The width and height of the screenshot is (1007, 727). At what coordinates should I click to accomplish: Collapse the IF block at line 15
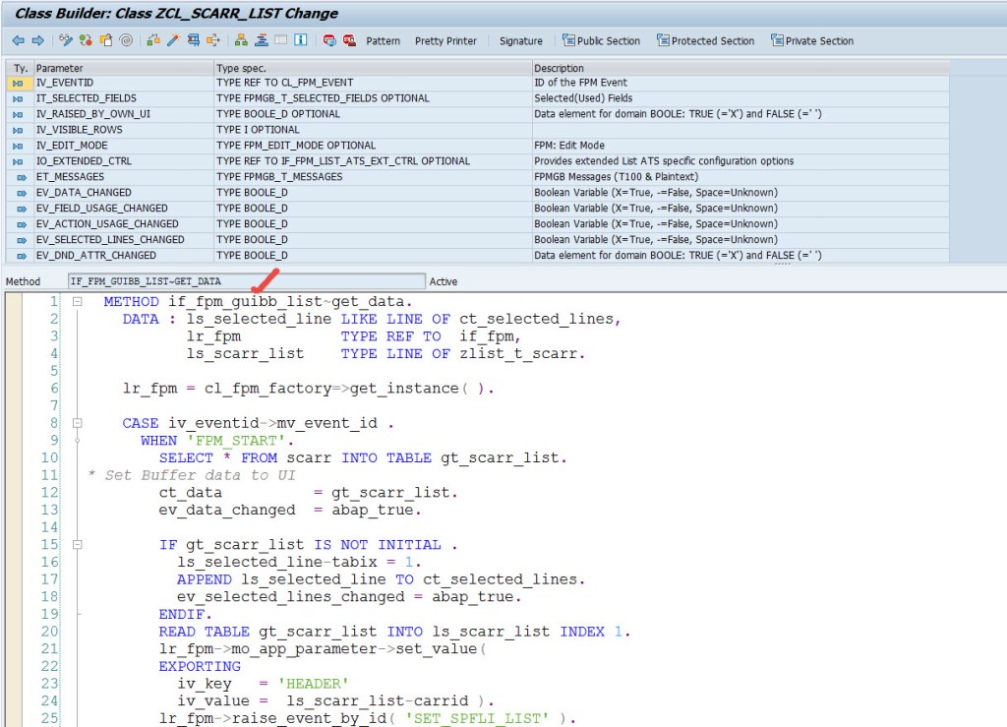[77, 545]
